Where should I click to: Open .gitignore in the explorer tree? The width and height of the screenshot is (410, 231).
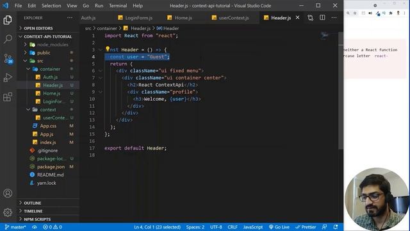[47, 151]
